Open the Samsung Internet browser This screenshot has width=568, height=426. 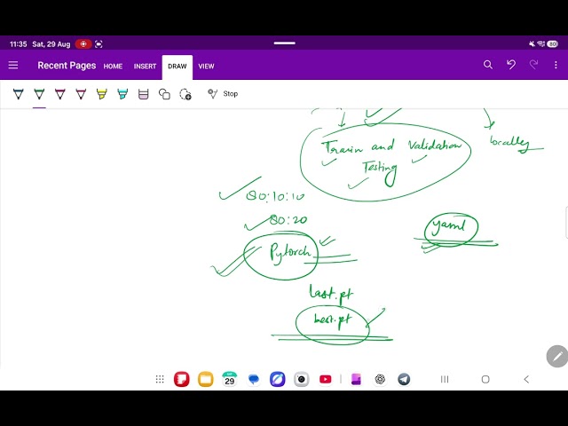click(x=278, y=379)
